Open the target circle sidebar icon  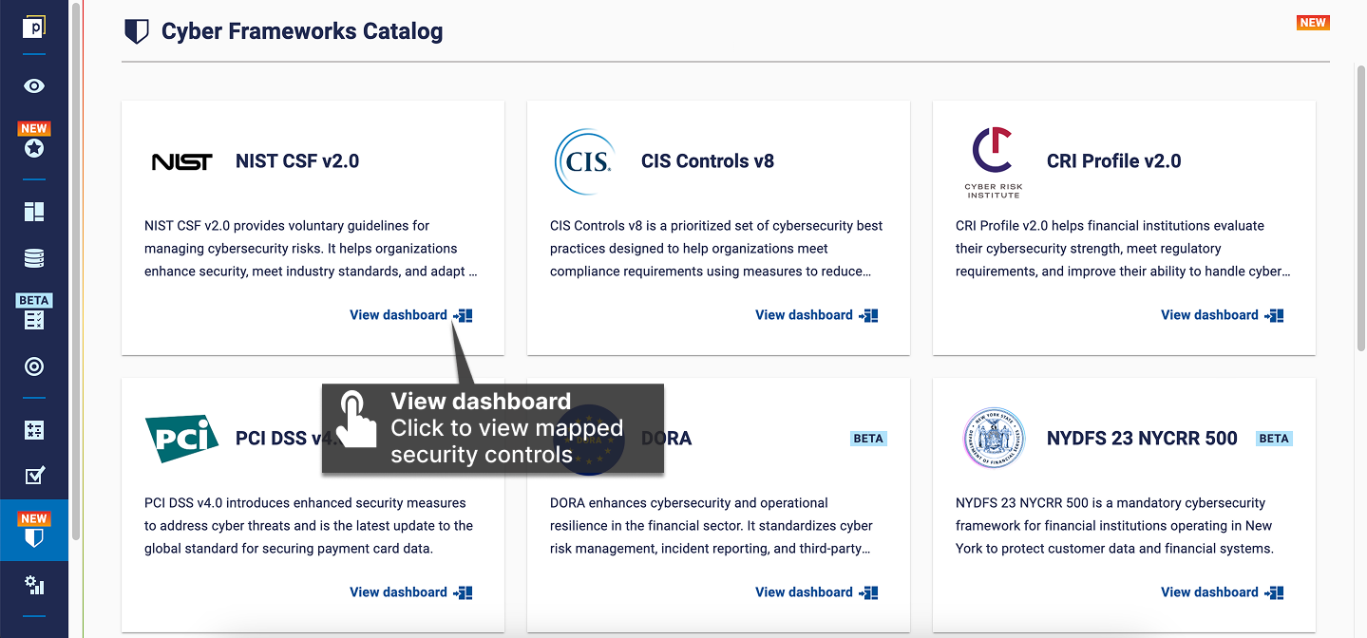point(34,366)
